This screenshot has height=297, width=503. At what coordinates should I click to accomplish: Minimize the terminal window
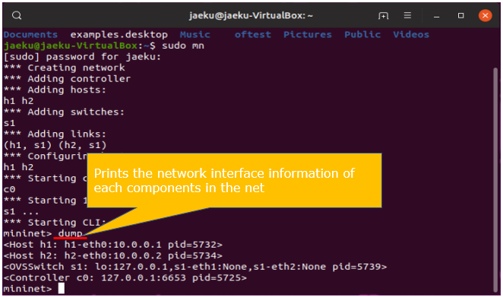[436, 16]
